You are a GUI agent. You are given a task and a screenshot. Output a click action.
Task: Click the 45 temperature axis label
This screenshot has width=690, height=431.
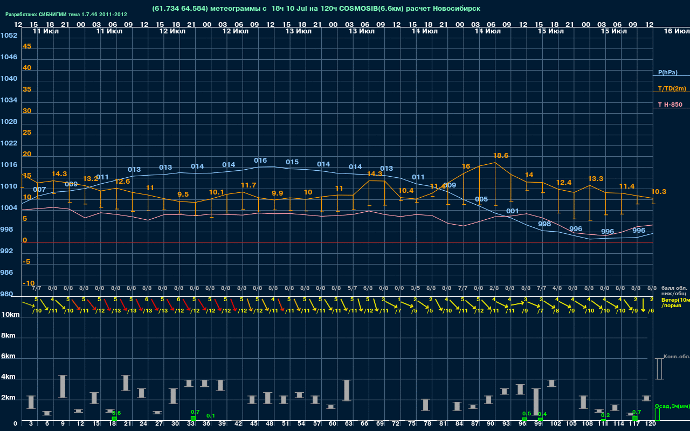tap(27, 46)
